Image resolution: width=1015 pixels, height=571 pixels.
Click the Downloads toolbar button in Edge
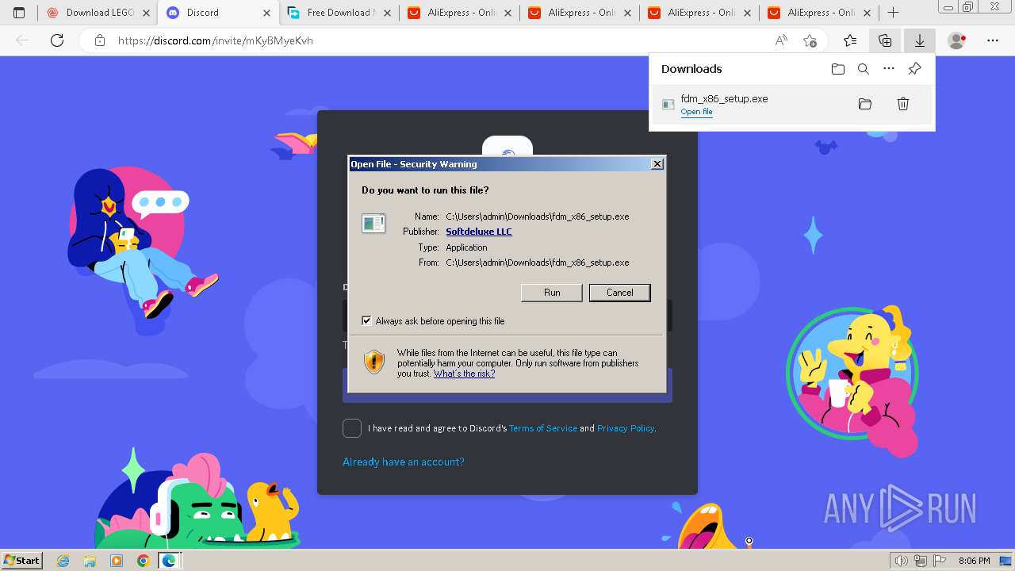point(920,40)
